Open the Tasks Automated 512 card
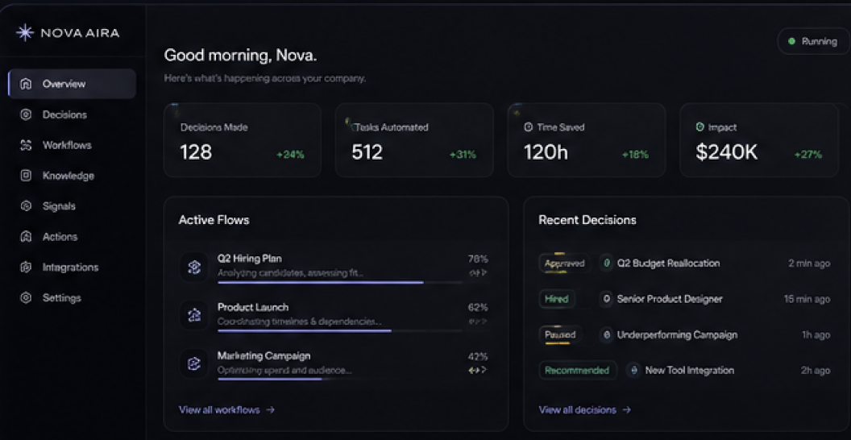 (414, 140)
